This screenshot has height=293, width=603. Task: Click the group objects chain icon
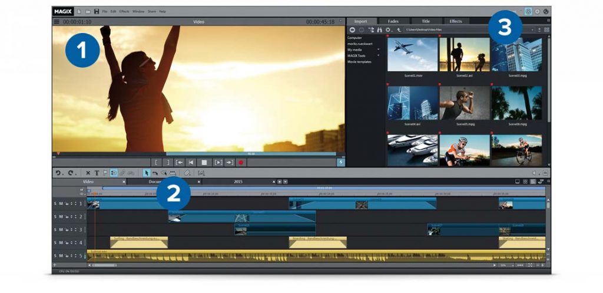click(x=122, y=173)
